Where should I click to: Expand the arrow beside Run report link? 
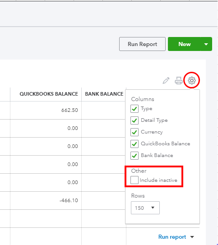coord(192,237)
